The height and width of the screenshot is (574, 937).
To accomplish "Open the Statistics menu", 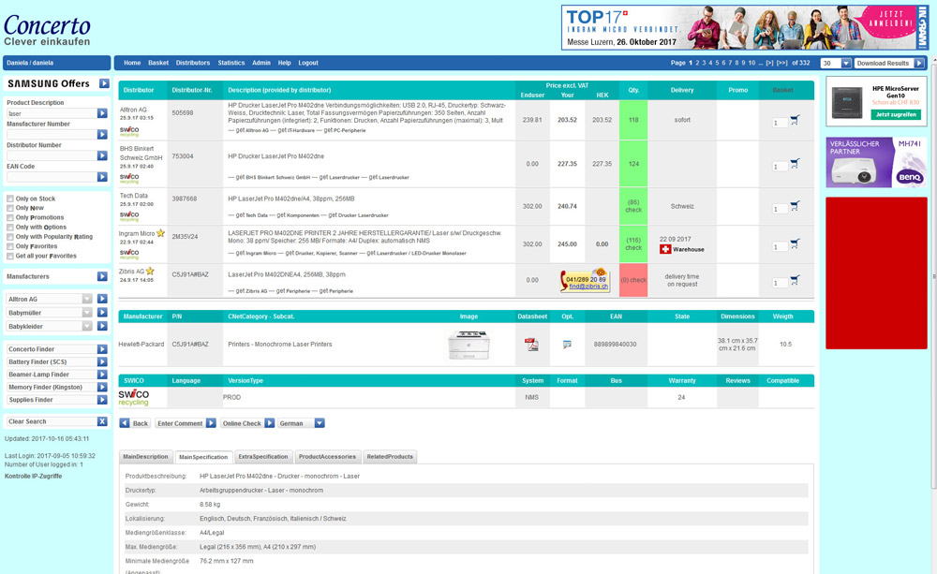I will tap(231, 63).
